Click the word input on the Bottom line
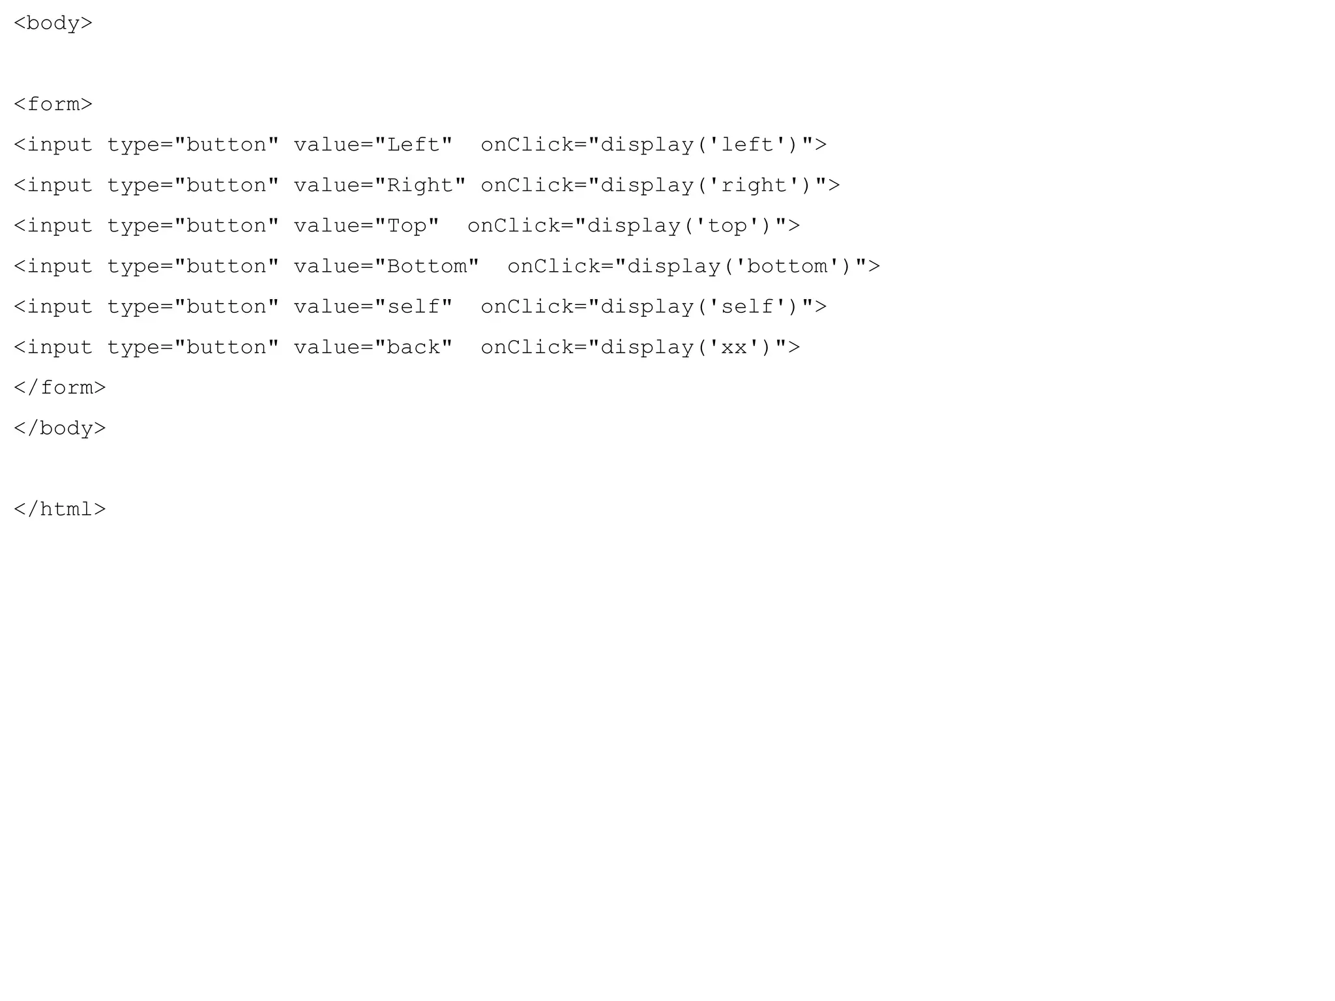This screenshot has height=1001, width=1335. 60,266
